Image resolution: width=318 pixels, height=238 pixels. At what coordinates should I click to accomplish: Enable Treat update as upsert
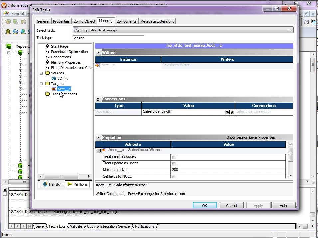pos(174,164)
